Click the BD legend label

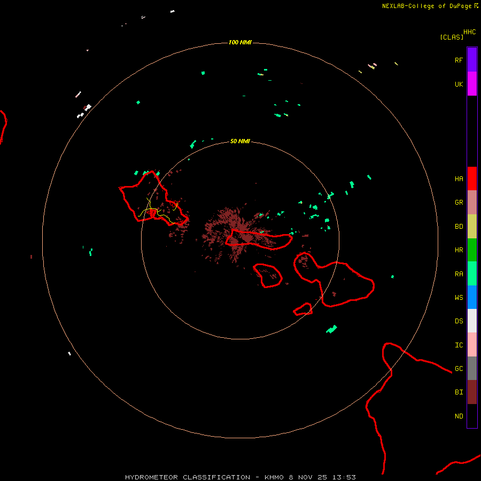click(459, 227)
